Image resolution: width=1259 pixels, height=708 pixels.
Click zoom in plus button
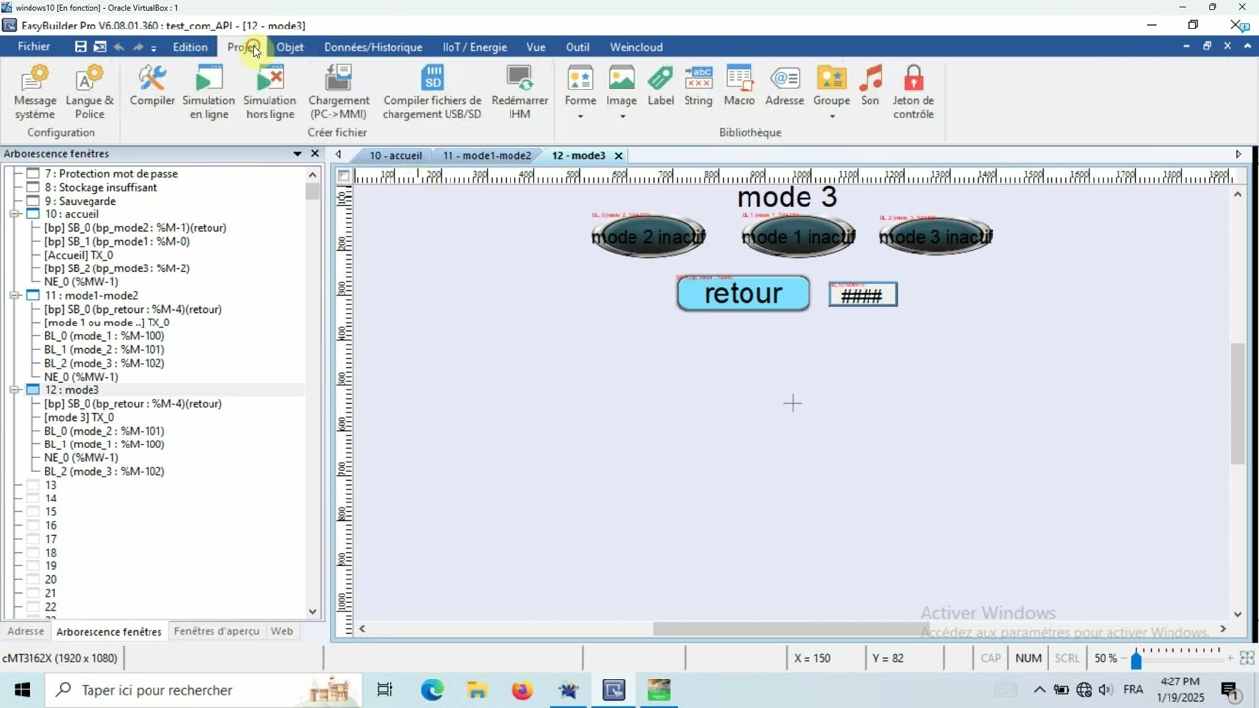[x=1229, y=658]
